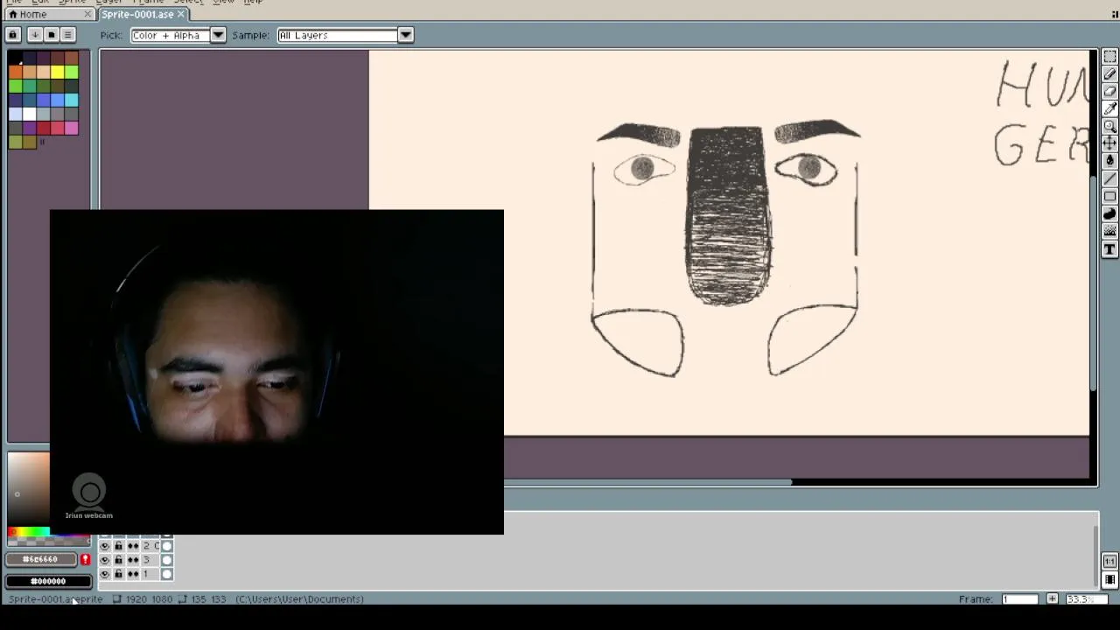Image resolution: width=1120 pixels, height=630 pixels.
Task: Select the Rectangle shape tool
Action: pyautogui.click(x=1109, y=196)
